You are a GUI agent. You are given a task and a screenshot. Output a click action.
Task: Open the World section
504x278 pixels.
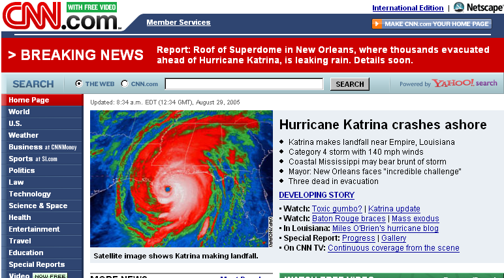(42, 112)
